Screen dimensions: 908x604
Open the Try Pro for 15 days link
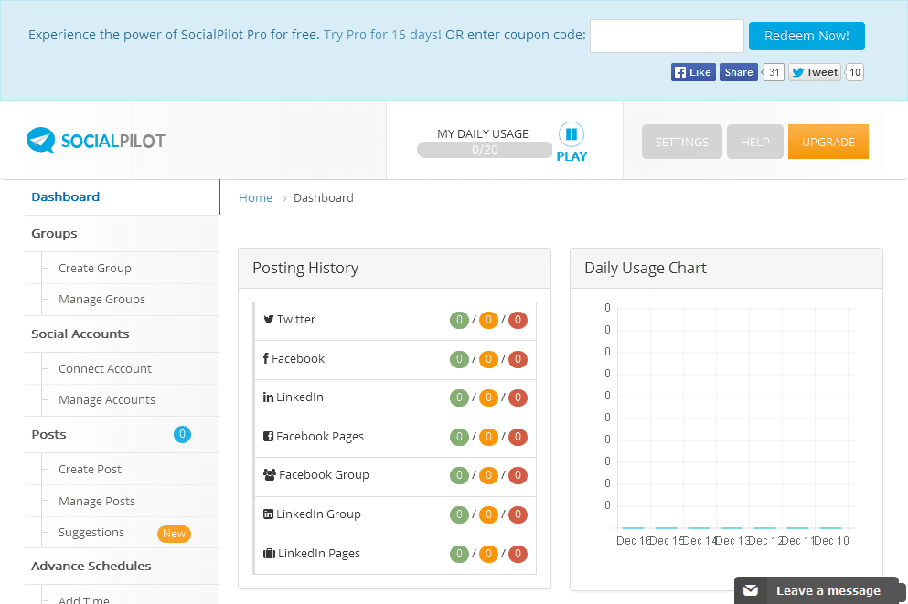382,35
